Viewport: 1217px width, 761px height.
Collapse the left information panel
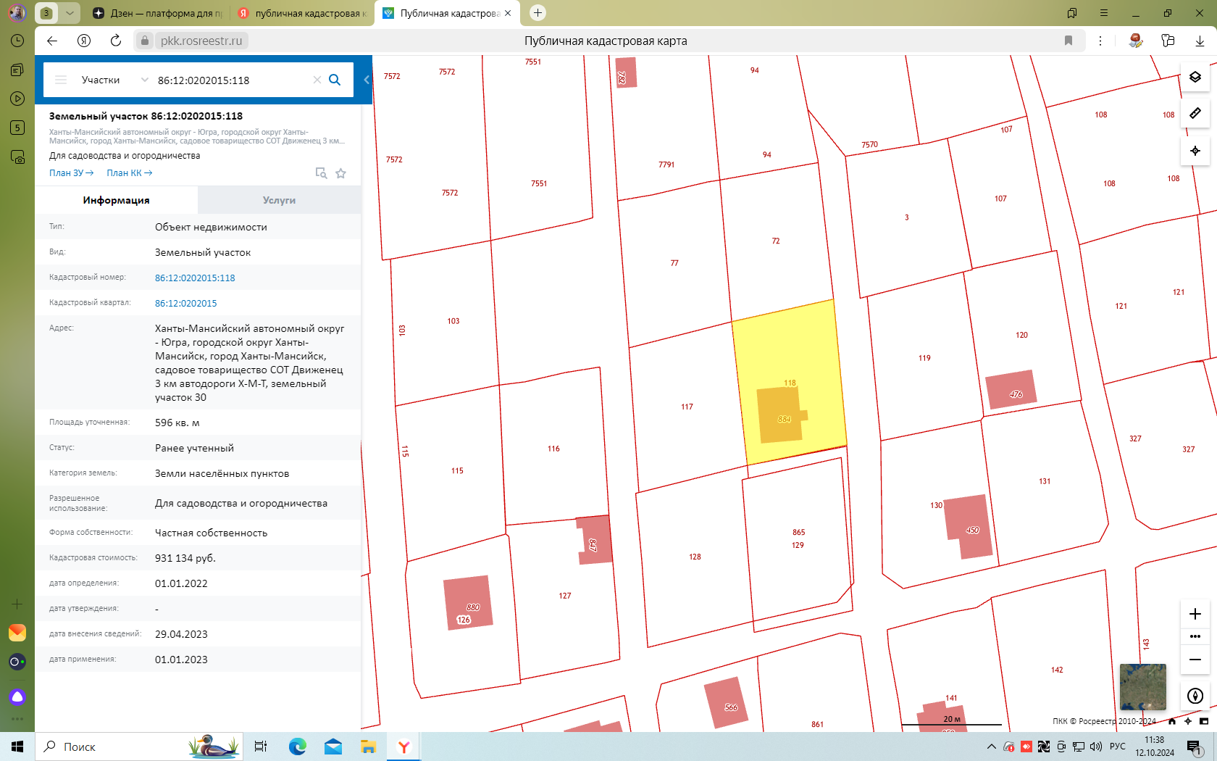click(367, 80)
